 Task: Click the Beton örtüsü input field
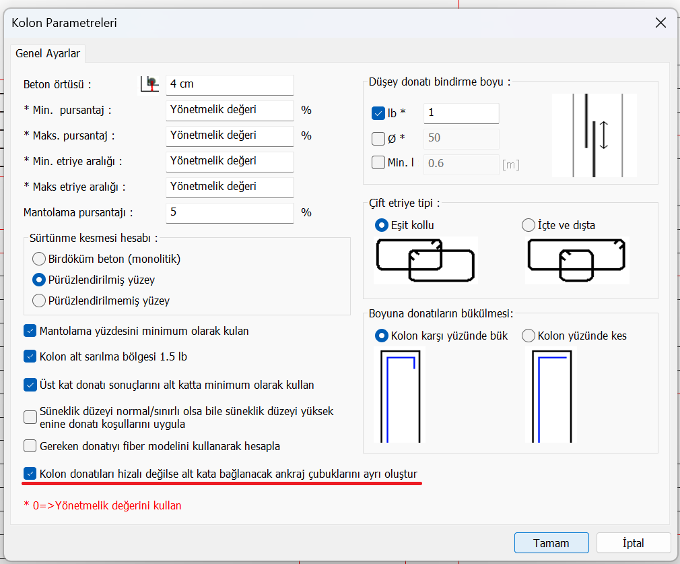tap(229, 84)
